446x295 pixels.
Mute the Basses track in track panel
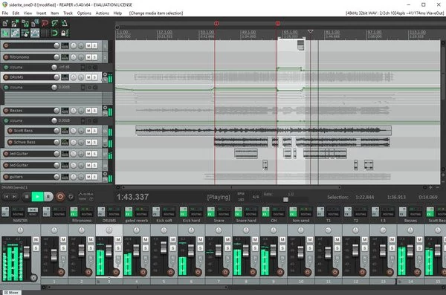coord(88,111)
